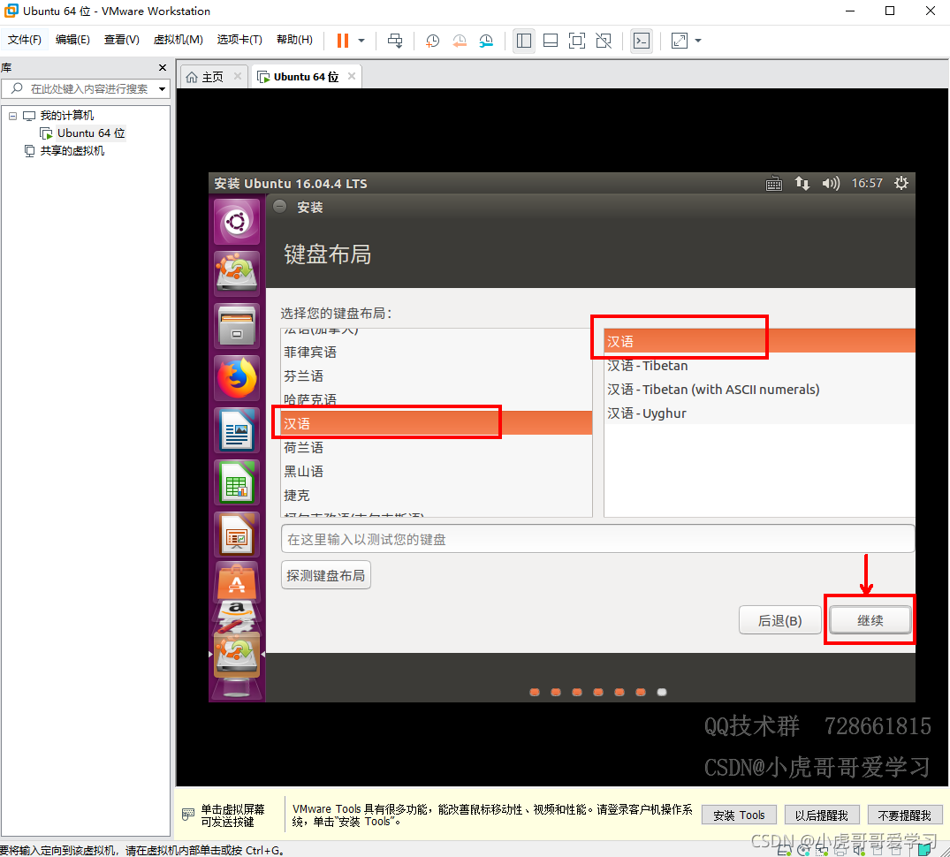This screenshot has height=857, width=950.
Task: Select 汉语 in the left layout list
Action: pyautogui.click(x=437, y=423)
